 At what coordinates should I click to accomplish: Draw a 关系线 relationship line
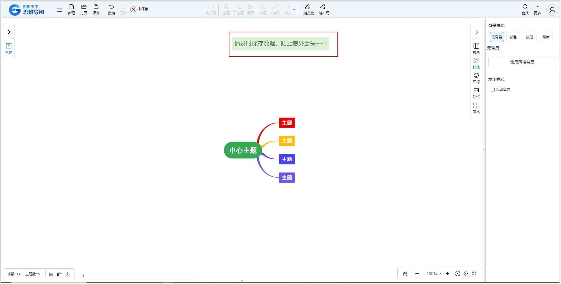(275, 10)
